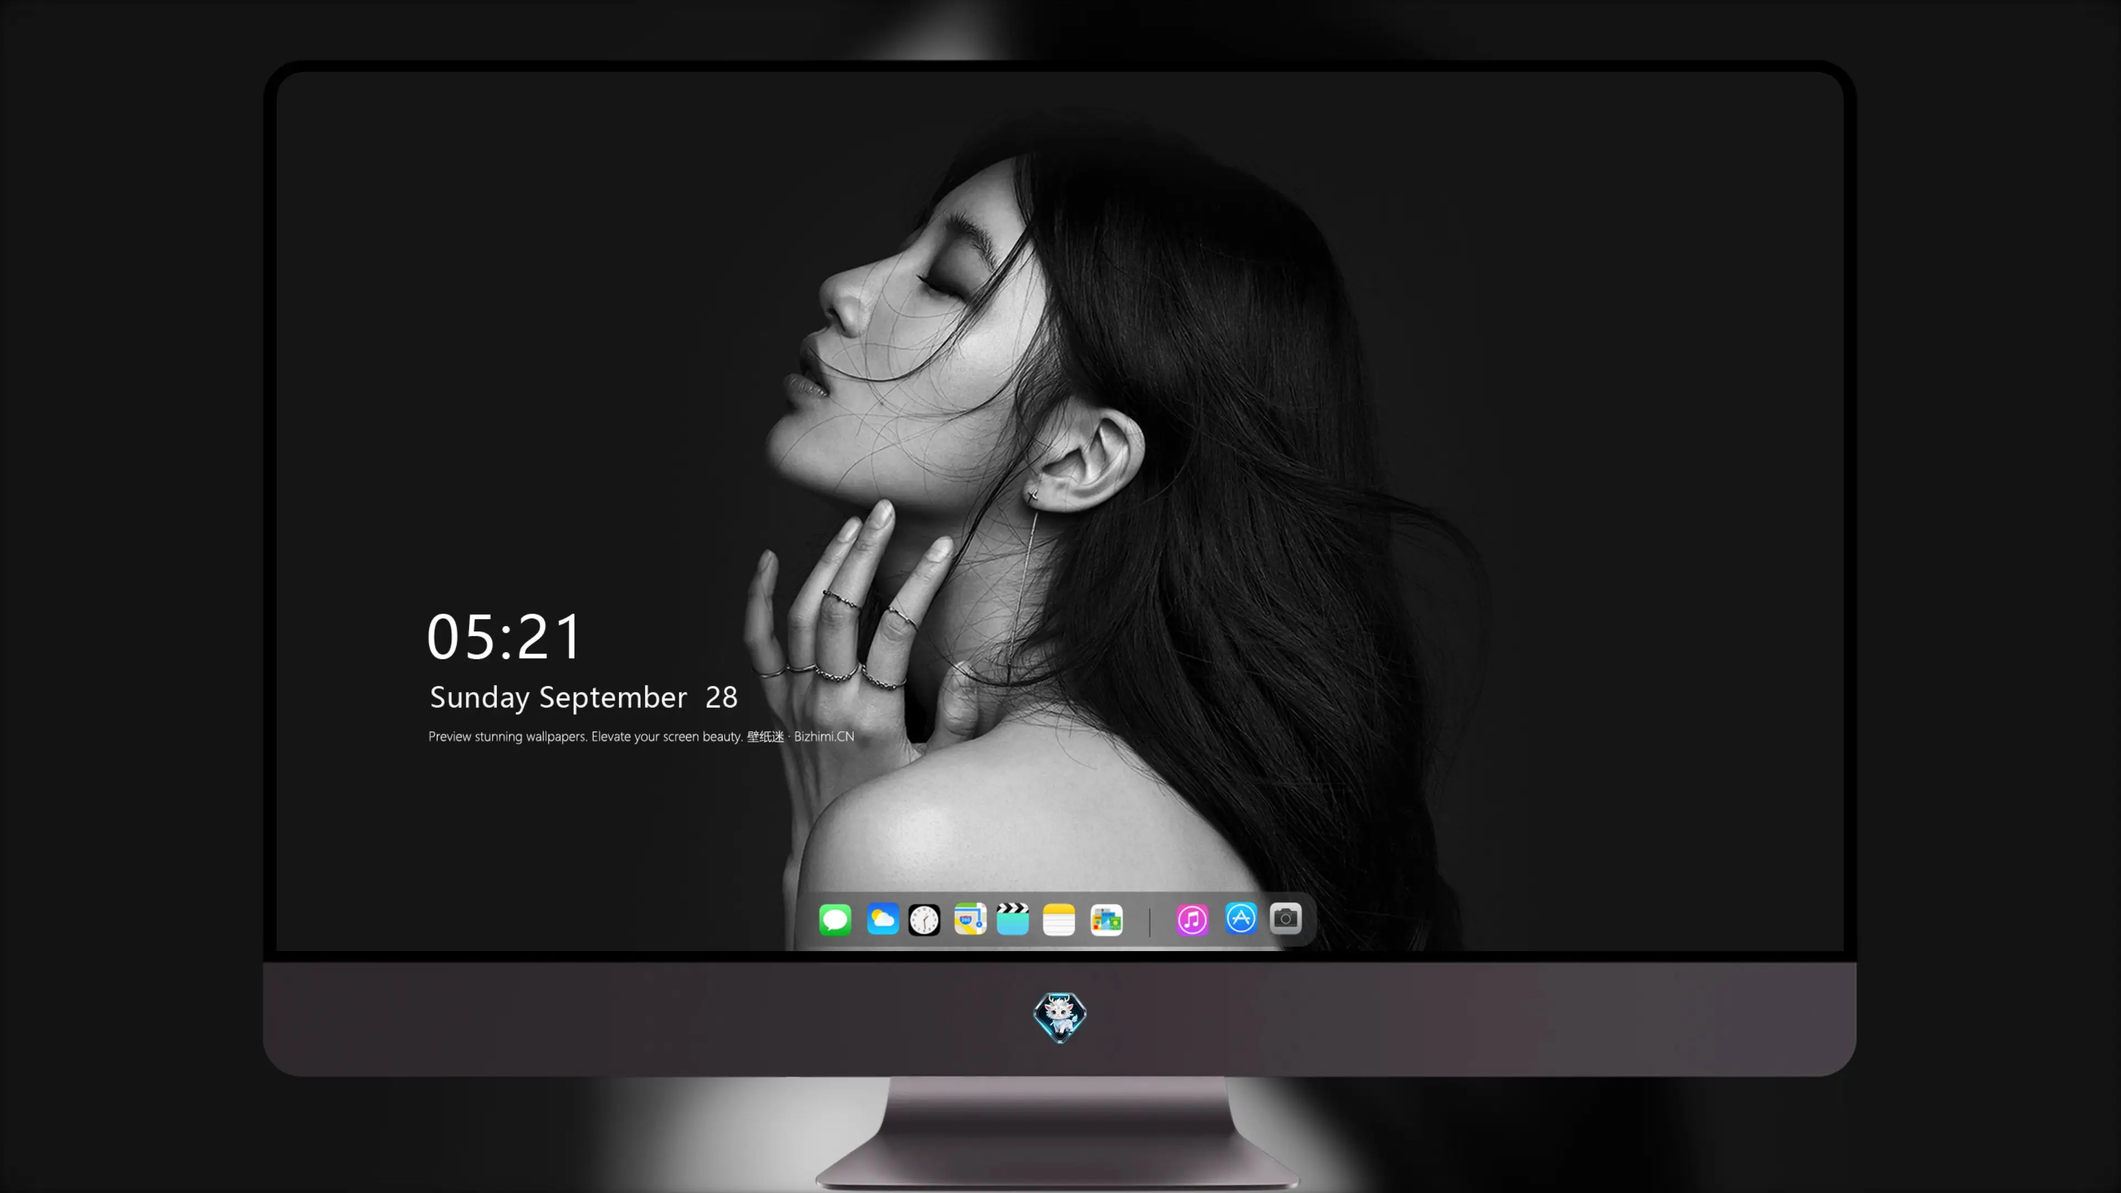Open the gray Camera app icon
The image size is (2121, 1193).
coord(1285,918)
